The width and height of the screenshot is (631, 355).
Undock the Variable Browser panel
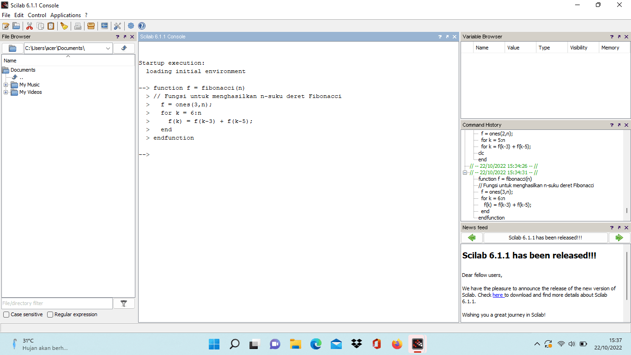(x=619, y=37)
